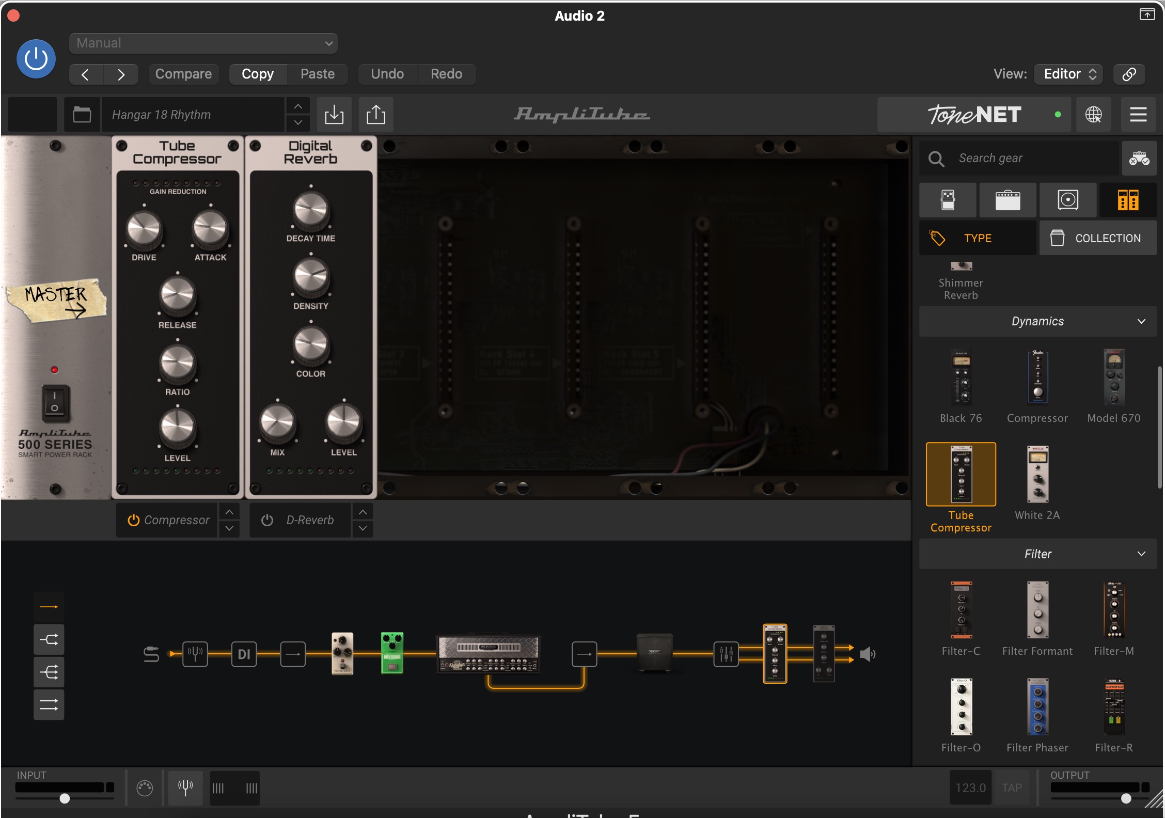Switch to the COLLECTION filter tab
Image resolution: width=1165 pixels, height=818 pixels.
(1098, 238)
